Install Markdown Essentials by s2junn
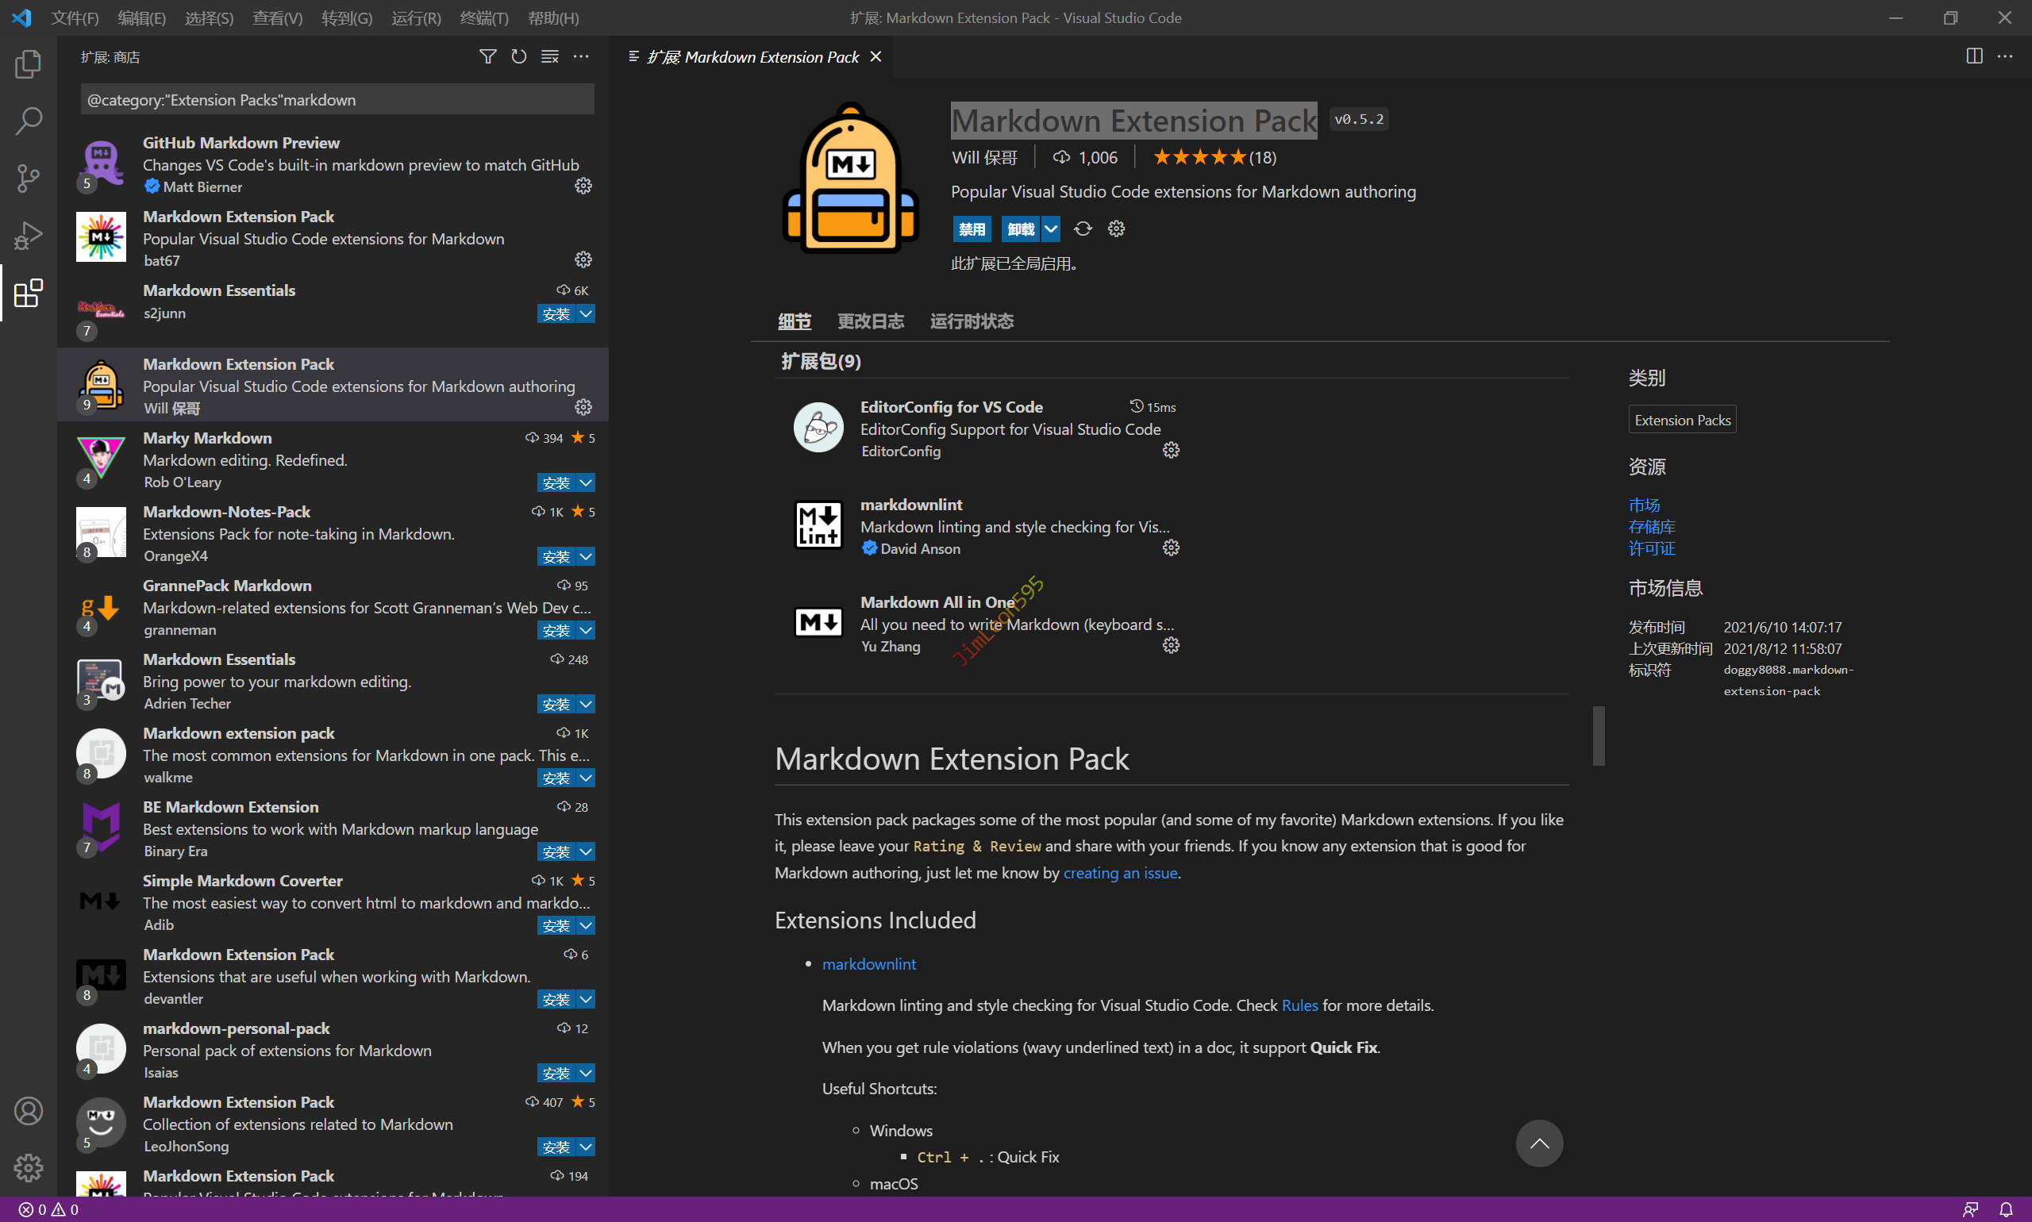 pos(556,313)
